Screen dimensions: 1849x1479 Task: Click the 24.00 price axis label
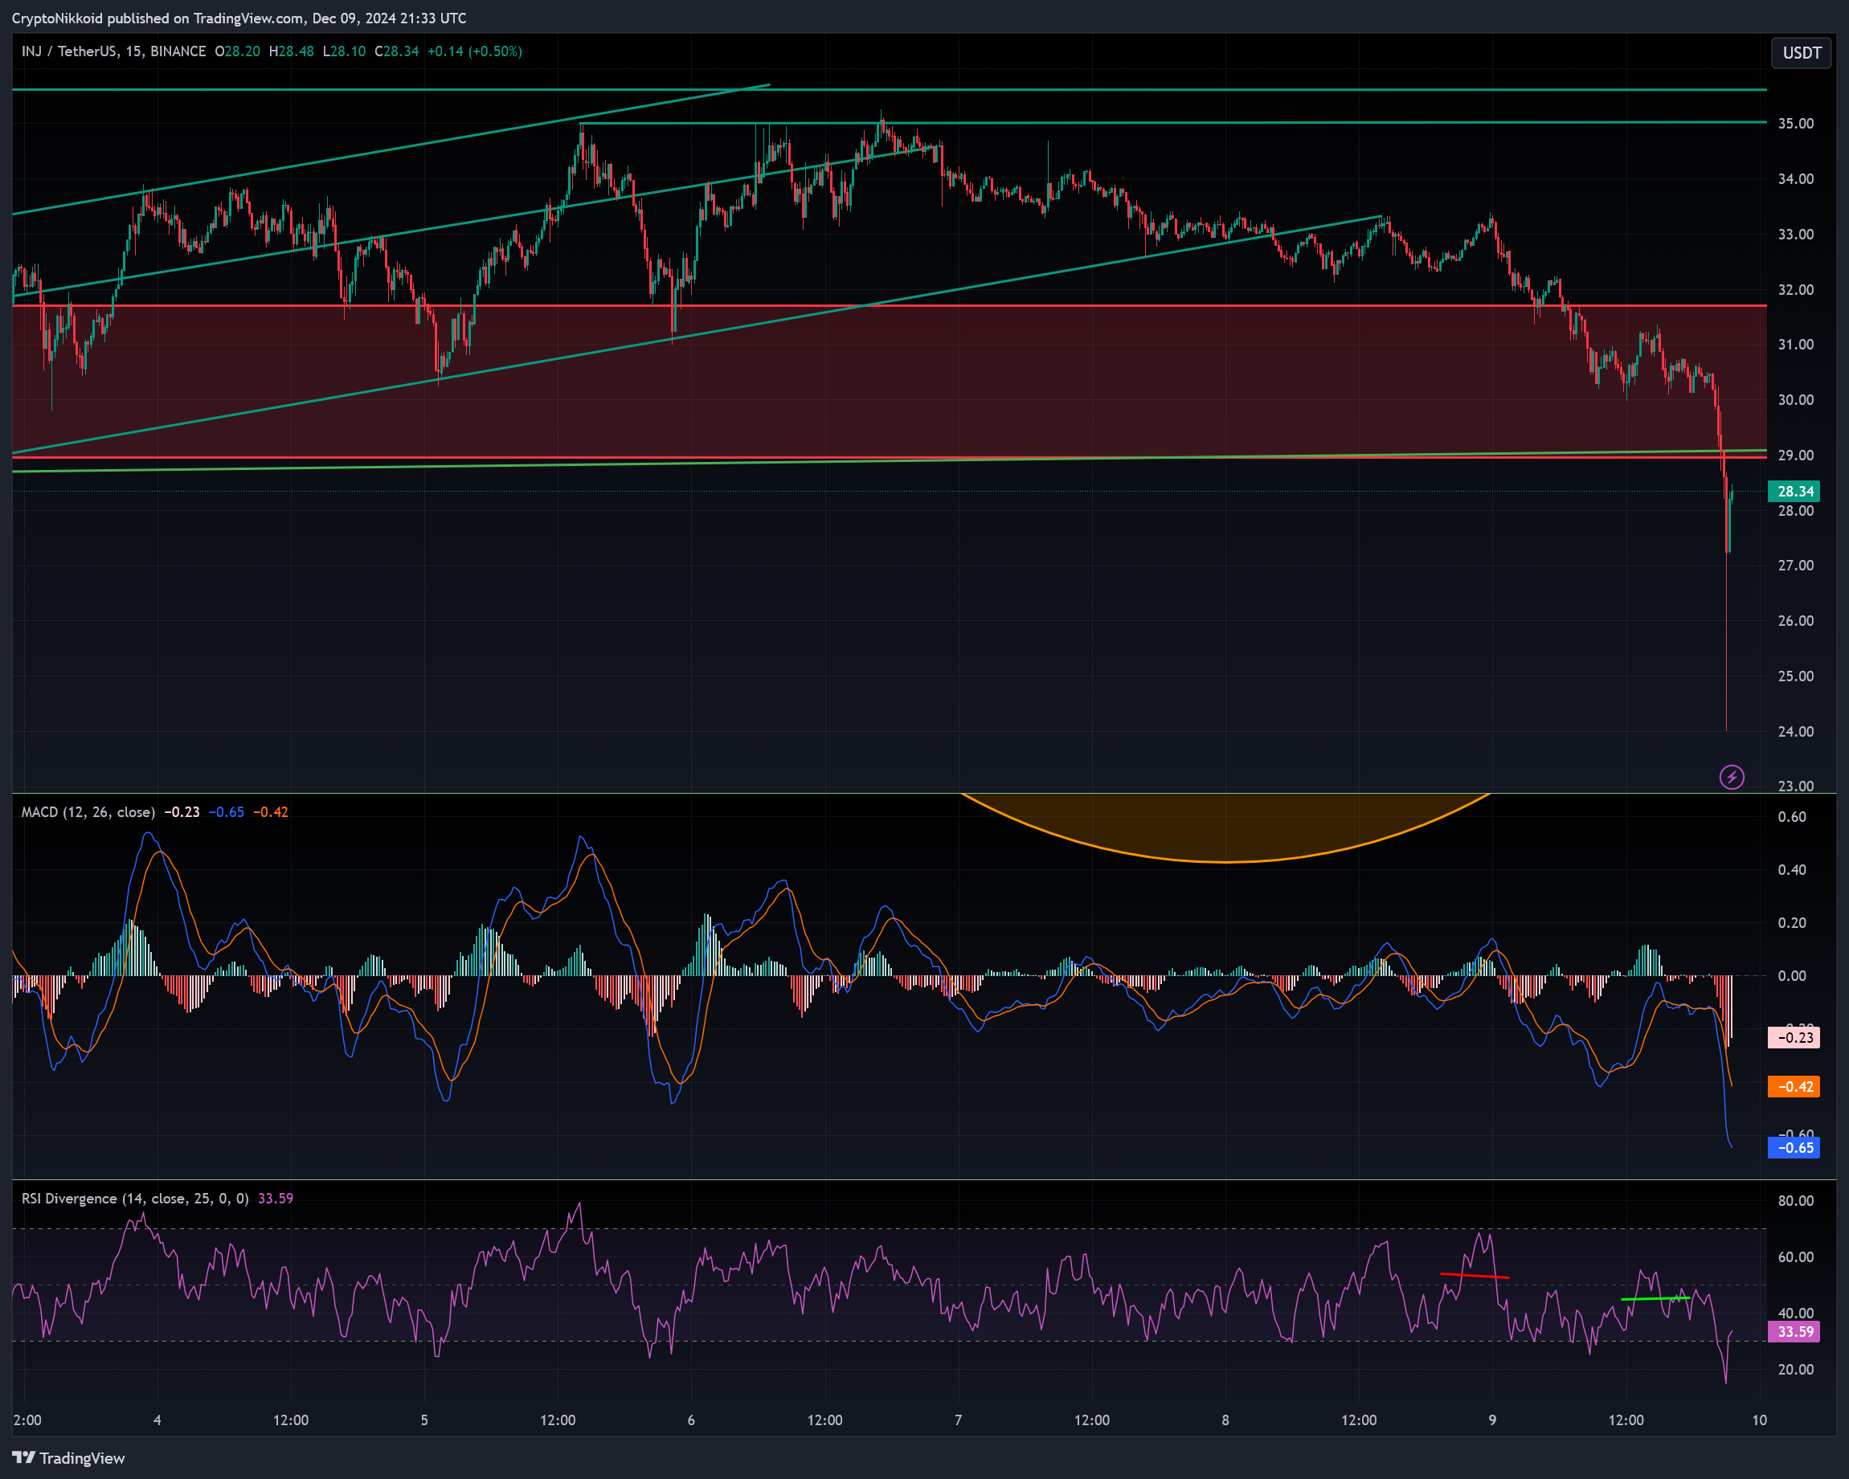(x=1796, y=731)
